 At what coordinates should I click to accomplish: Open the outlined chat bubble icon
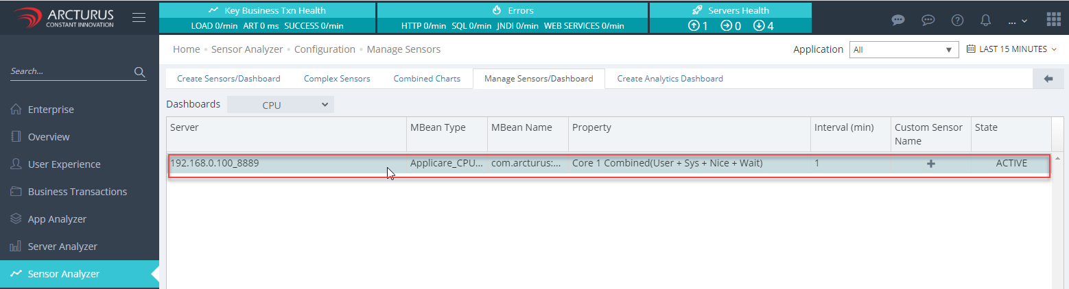click(928, 20)
